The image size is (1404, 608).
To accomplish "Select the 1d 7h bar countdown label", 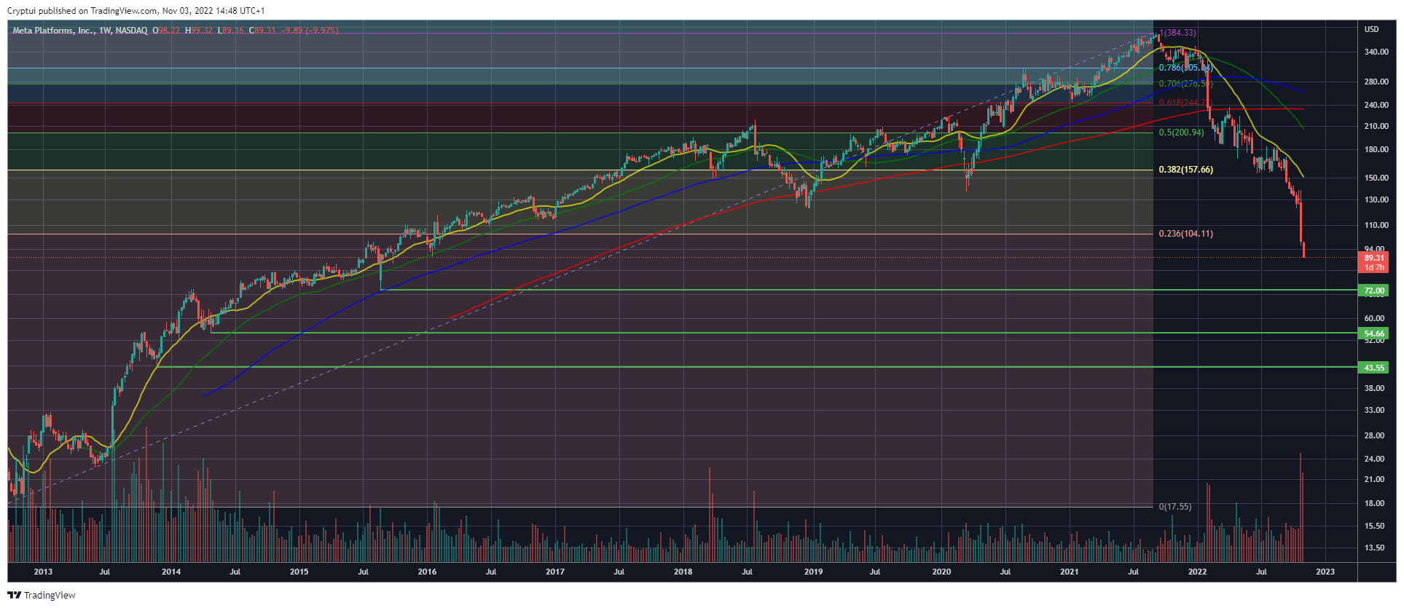I will [x=1374, y=267].
